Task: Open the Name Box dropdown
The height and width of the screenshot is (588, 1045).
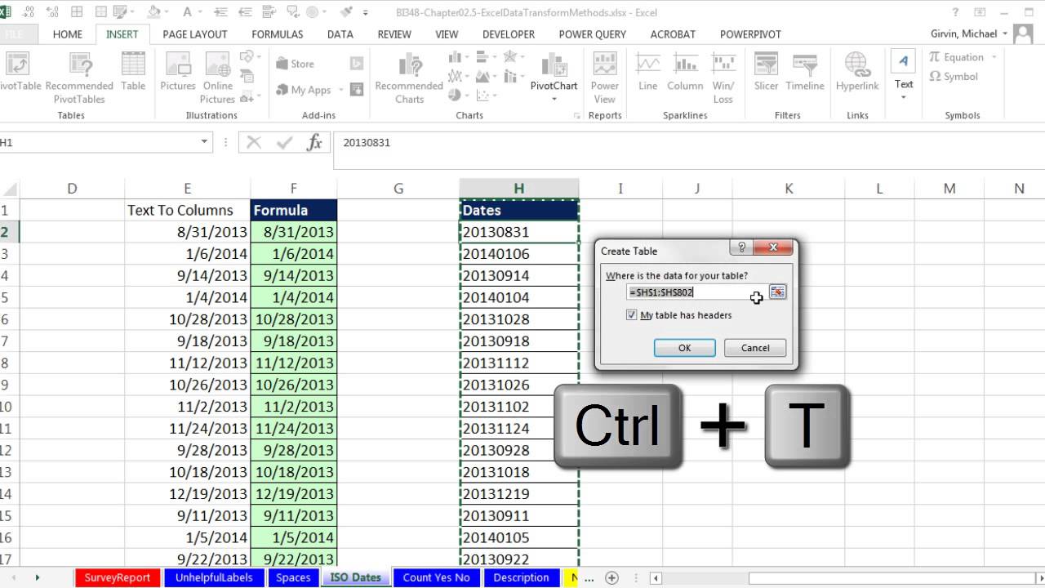Action: pos(205,142)
